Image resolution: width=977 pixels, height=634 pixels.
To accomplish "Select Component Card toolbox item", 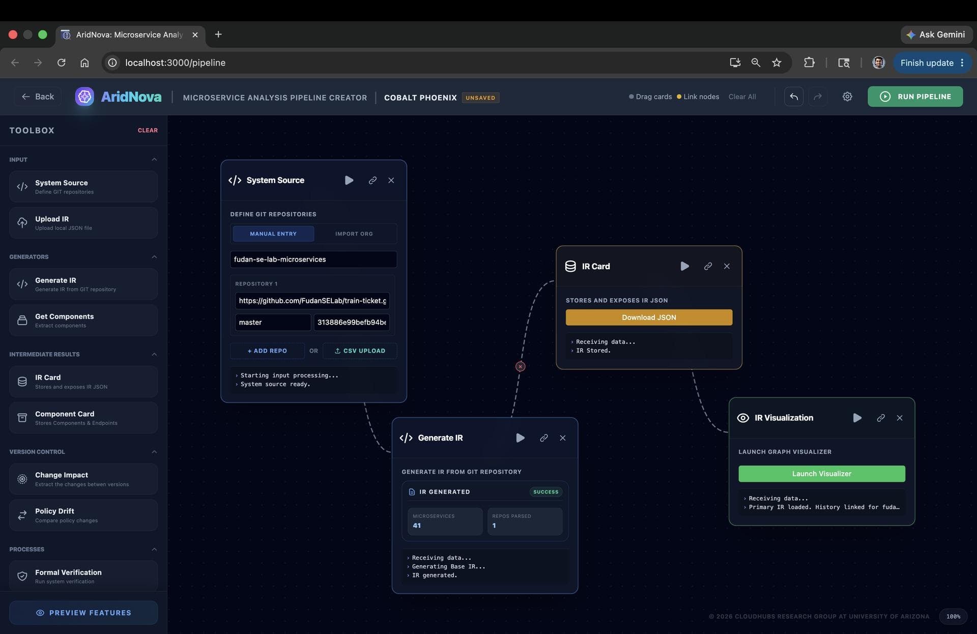I will click(x=83, y=418).
